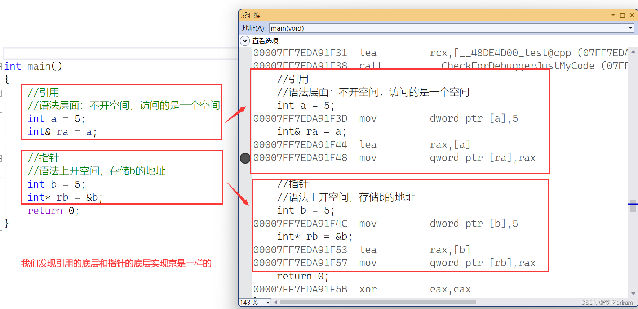The image size is (638, 309).
Task: Expand the 查看选项 view options chevron
Action: click(x=245, y=41)
